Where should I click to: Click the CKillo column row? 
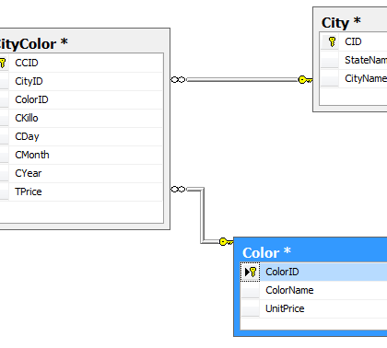[81, 118]
